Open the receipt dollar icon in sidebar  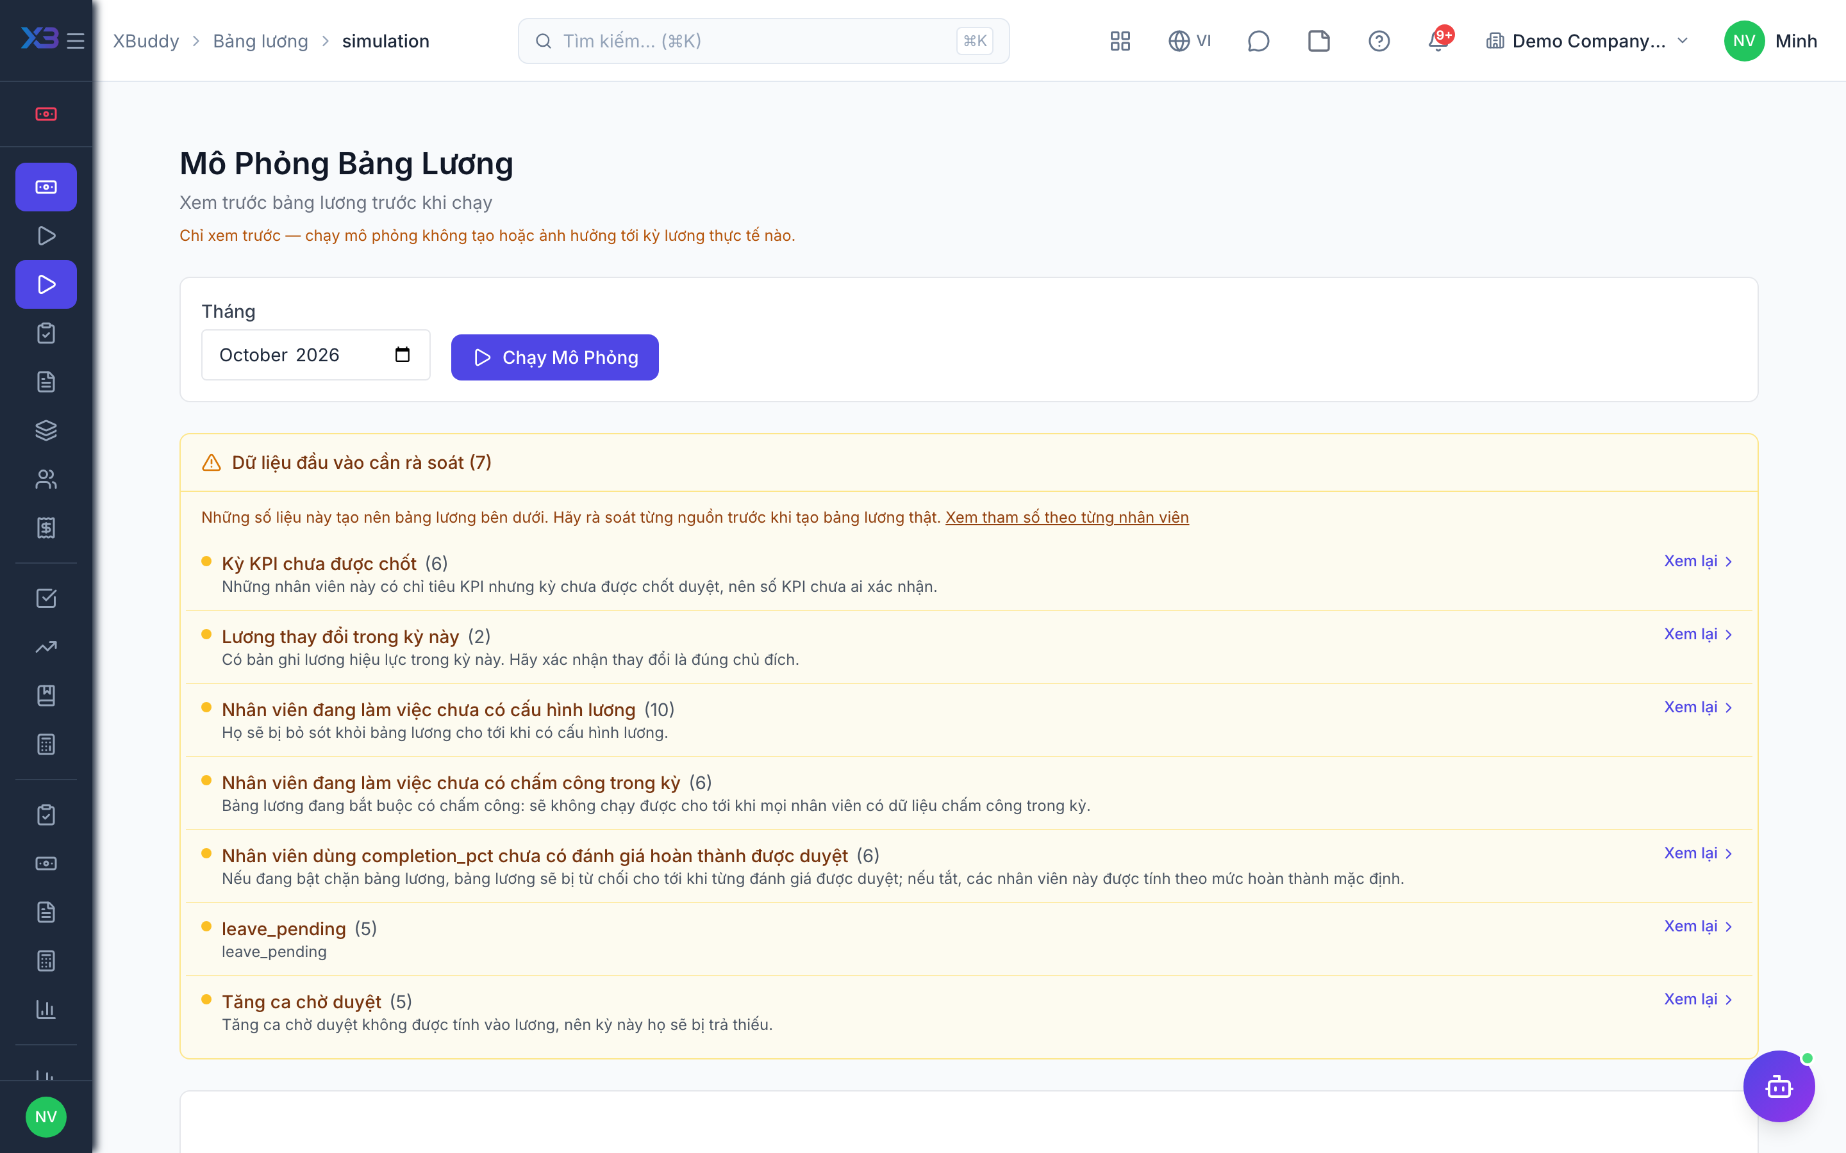(46, 528)
